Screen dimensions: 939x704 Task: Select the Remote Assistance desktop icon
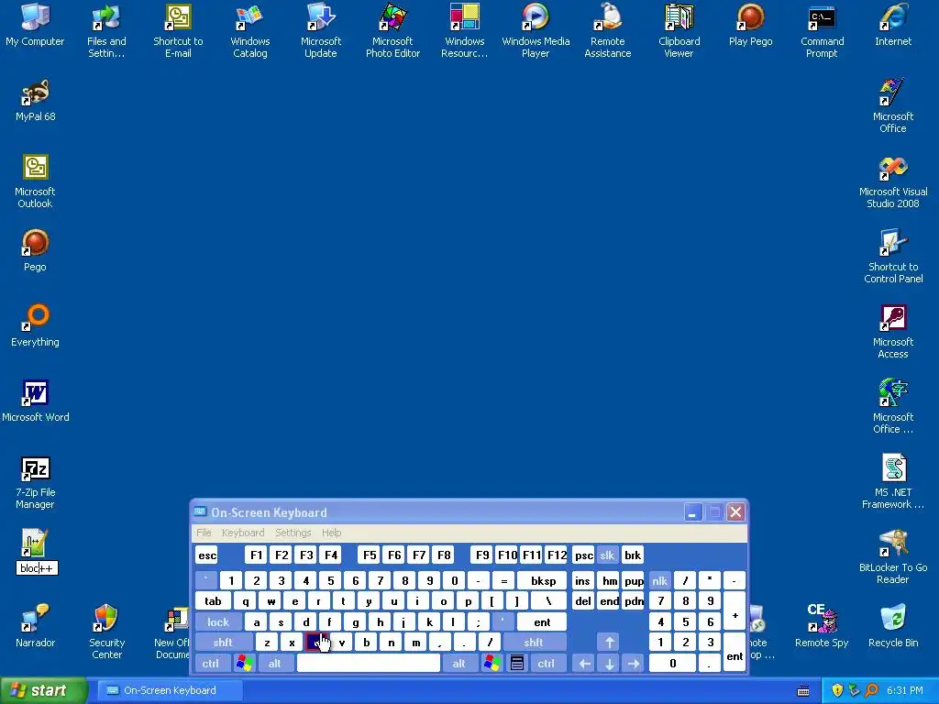[607, 30]
